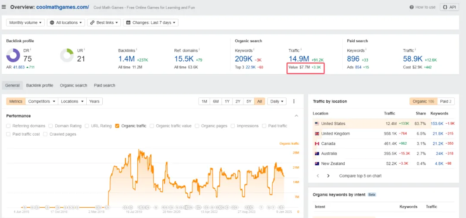
Task: Open the 209K organic keywords value
Action: [244, 59]
